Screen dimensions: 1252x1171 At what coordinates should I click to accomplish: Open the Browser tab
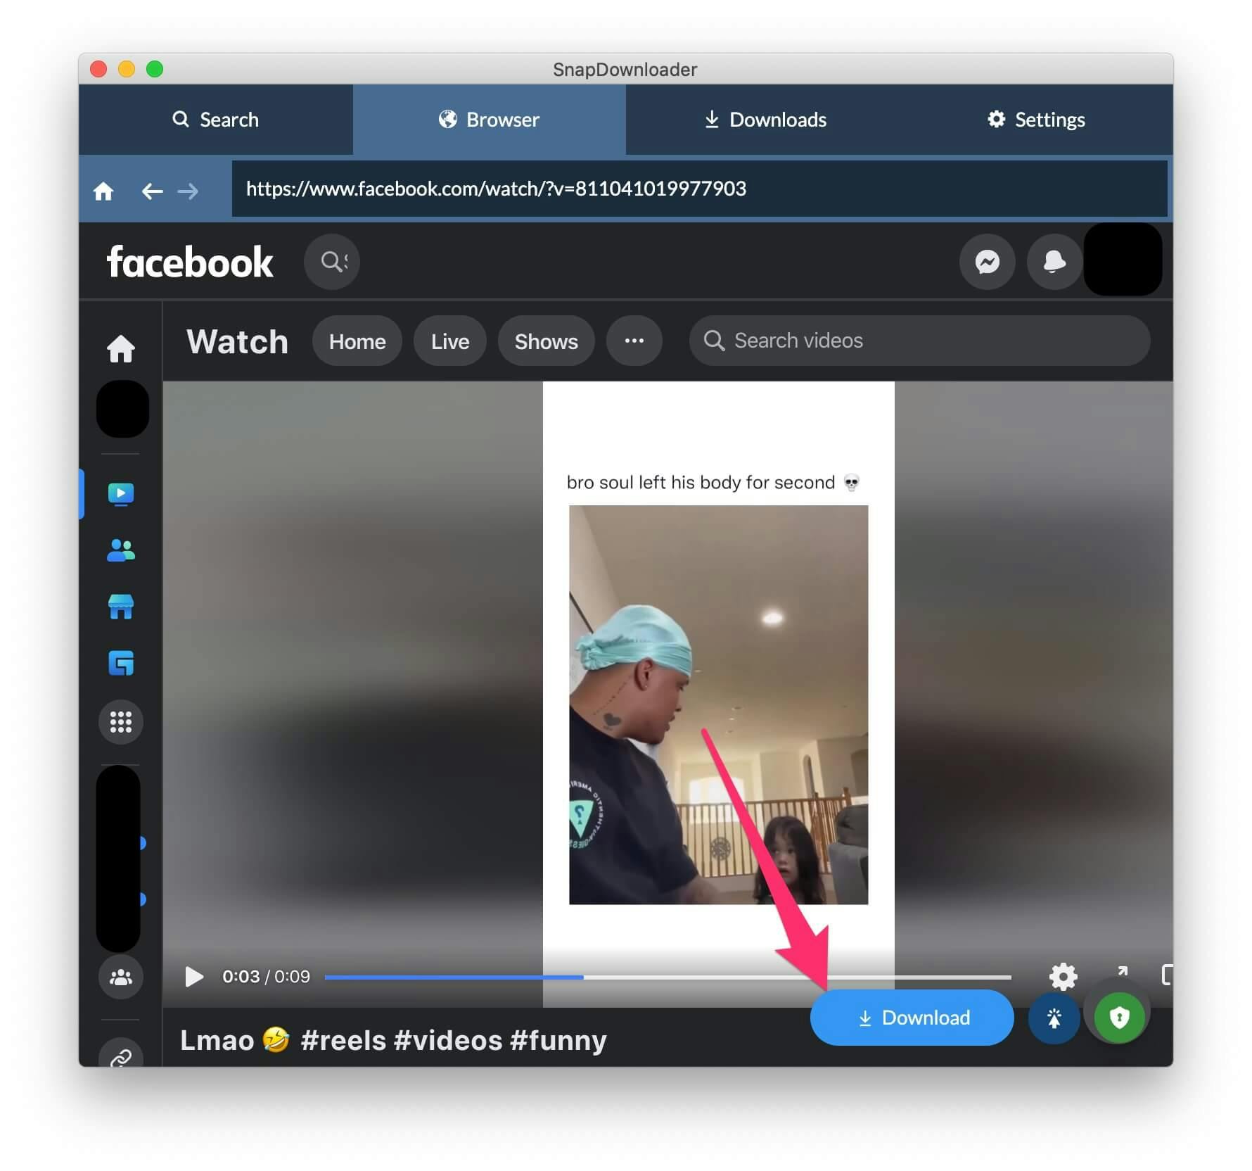click(489, 120)
